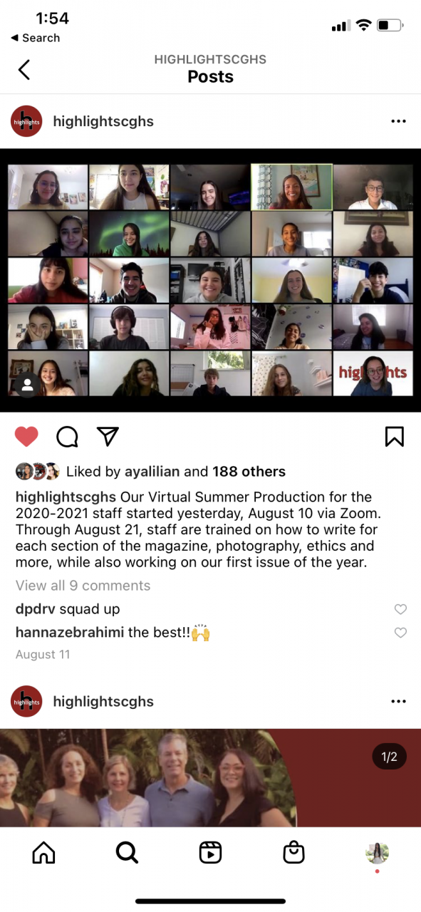
Task: Open three-dot menu on Zoom post
Action: pyautogui.click(x=398, y=122)
